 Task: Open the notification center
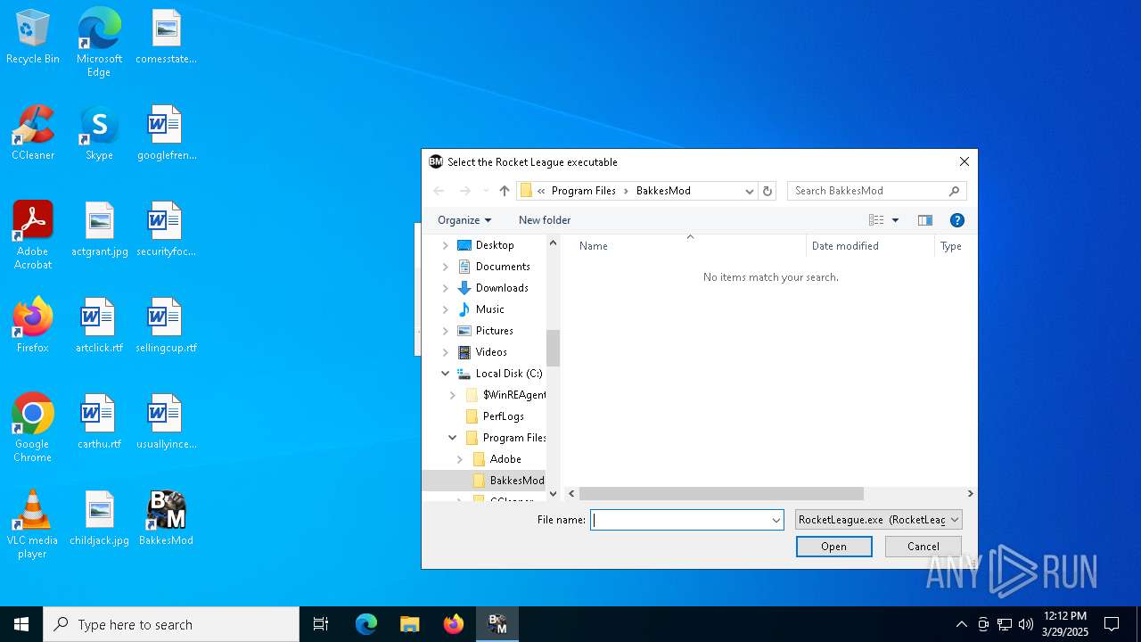1112,624
